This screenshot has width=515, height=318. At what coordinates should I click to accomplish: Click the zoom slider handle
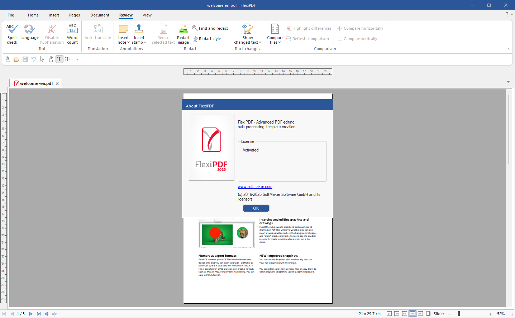click(459, 314)
